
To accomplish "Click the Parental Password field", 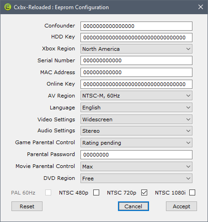I will [x=136, y=155].
